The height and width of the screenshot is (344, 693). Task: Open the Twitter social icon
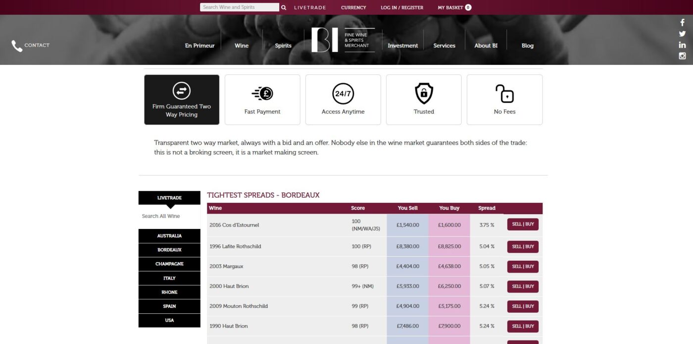click(x=682, y=34)
